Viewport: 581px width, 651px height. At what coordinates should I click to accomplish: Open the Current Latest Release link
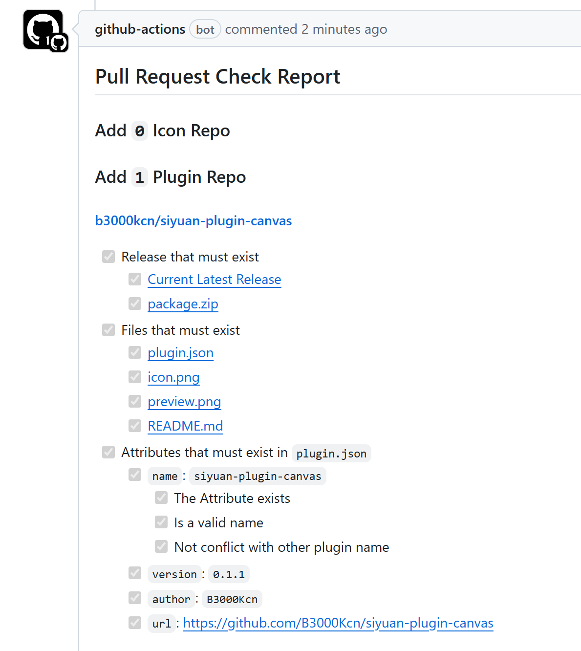[x=214, y=280]
